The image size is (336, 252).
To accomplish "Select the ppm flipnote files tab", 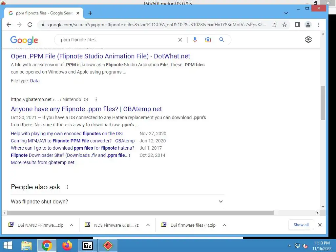I will pos(44,13).
